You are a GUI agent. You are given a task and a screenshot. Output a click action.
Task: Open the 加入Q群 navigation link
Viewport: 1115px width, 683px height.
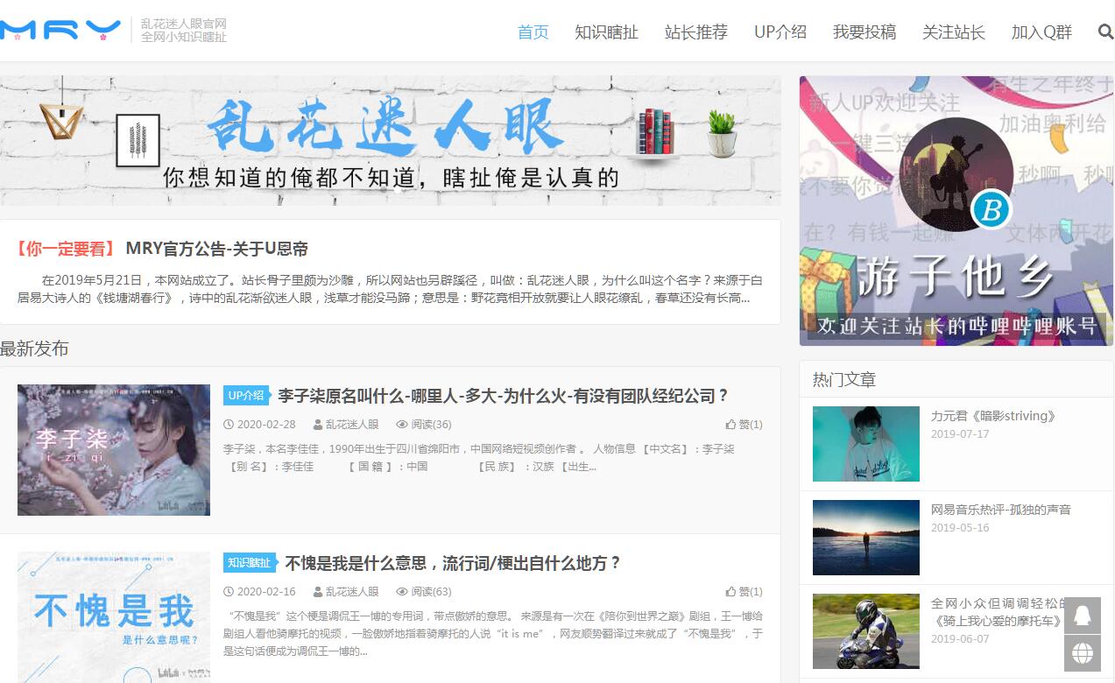point(1041,32)
